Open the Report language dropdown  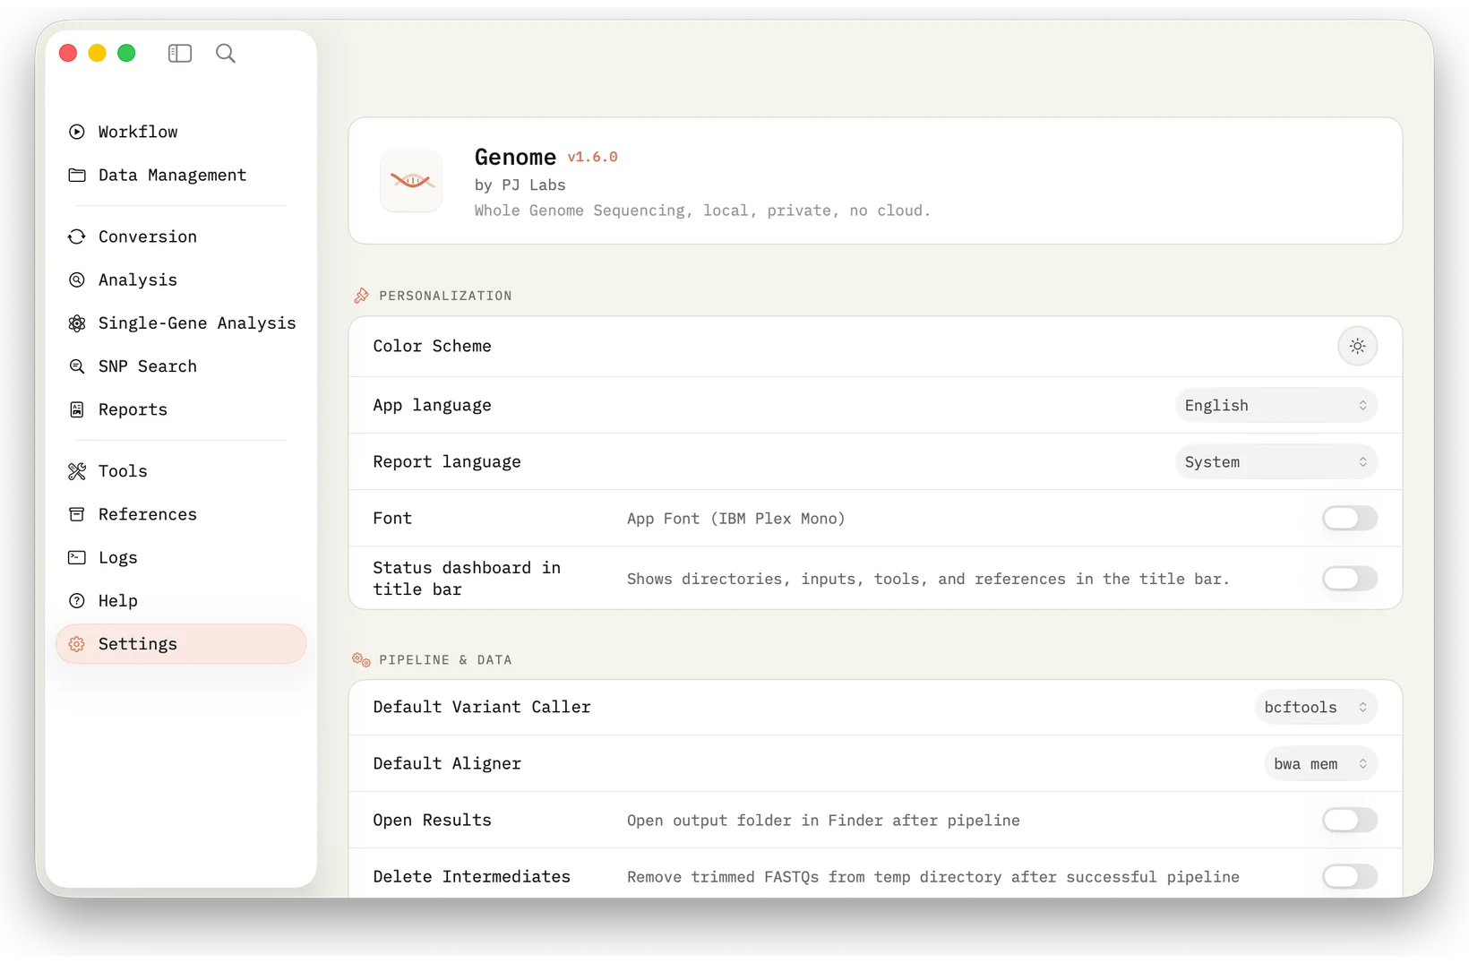[x=1276, y=462]
